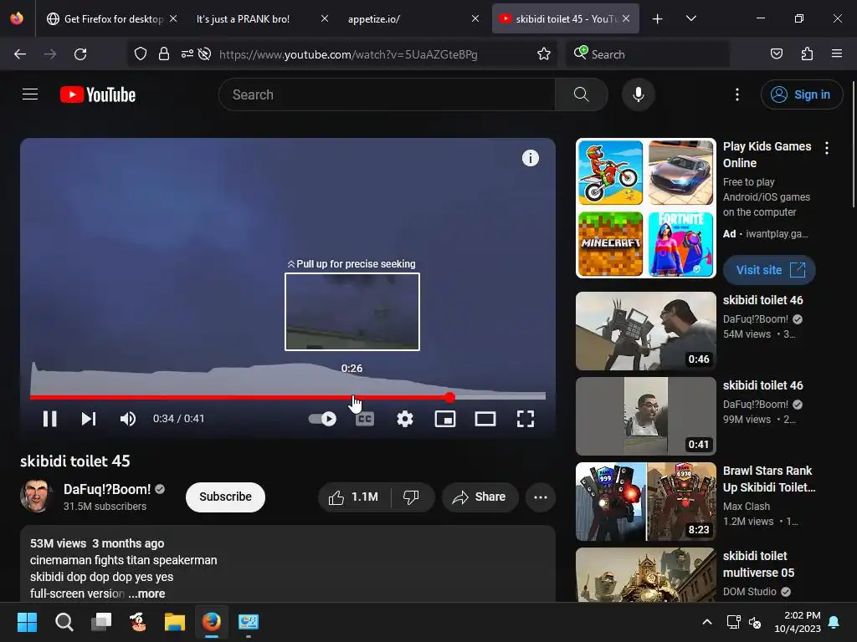857x642 pixels.
Task: Open notification bell in taskbar
Action: (834, 622)
